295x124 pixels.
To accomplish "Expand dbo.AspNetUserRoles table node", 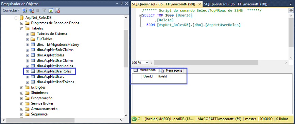I will point(28,72).
